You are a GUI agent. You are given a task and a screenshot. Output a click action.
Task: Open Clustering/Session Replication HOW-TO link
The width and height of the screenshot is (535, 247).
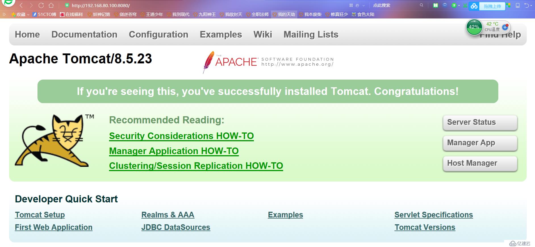point(196,166)
